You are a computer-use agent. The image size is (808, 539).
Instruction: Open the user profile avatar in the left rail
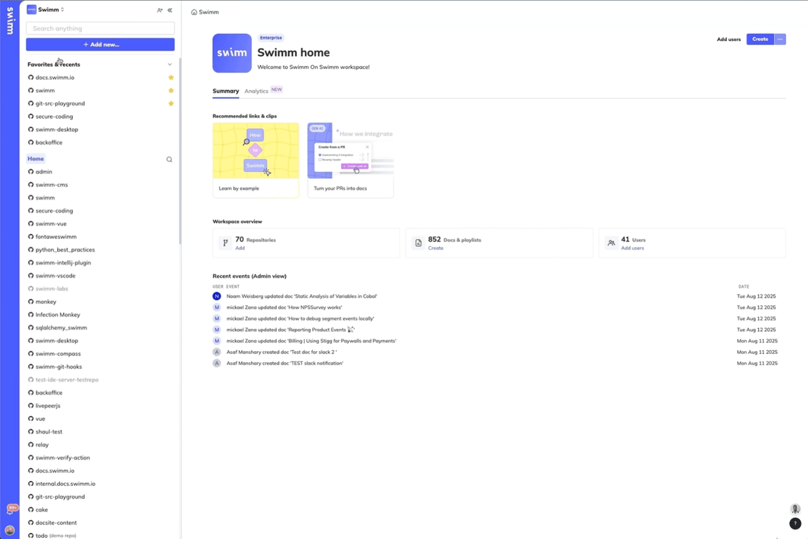tap(10, 530)
